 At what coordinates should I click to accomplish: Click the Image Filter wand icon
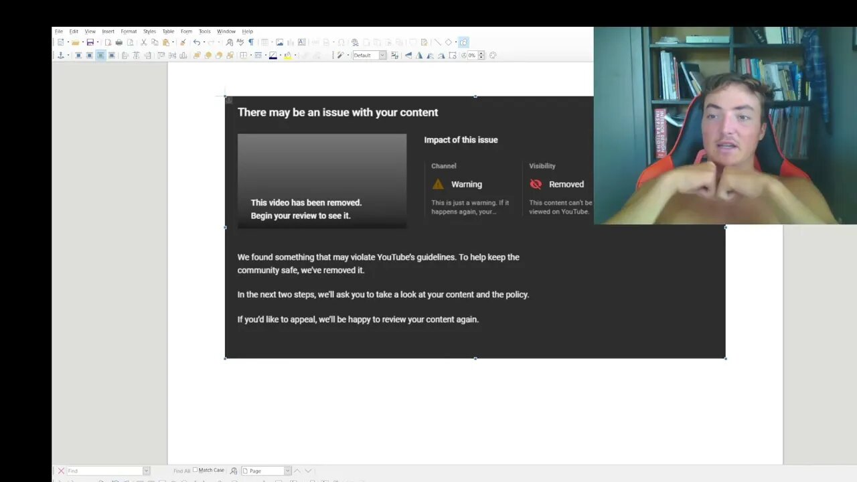tap(340, 56)
